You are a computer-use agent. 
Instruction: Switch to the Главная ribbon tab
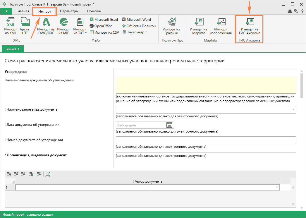pos(23,11)
